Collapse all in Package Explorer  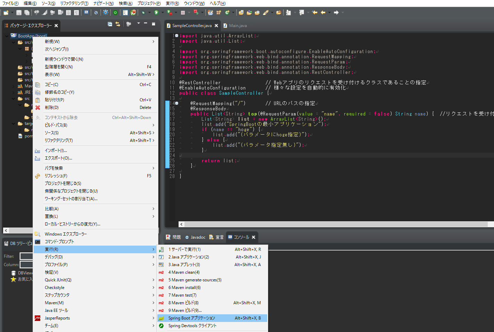[x=110, y=24]
